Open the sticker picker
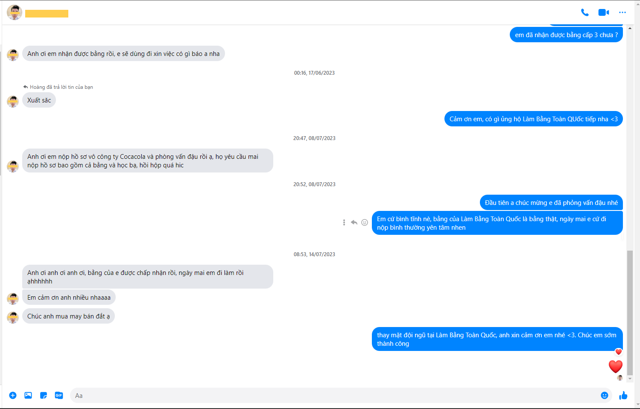 coord(44,395)
